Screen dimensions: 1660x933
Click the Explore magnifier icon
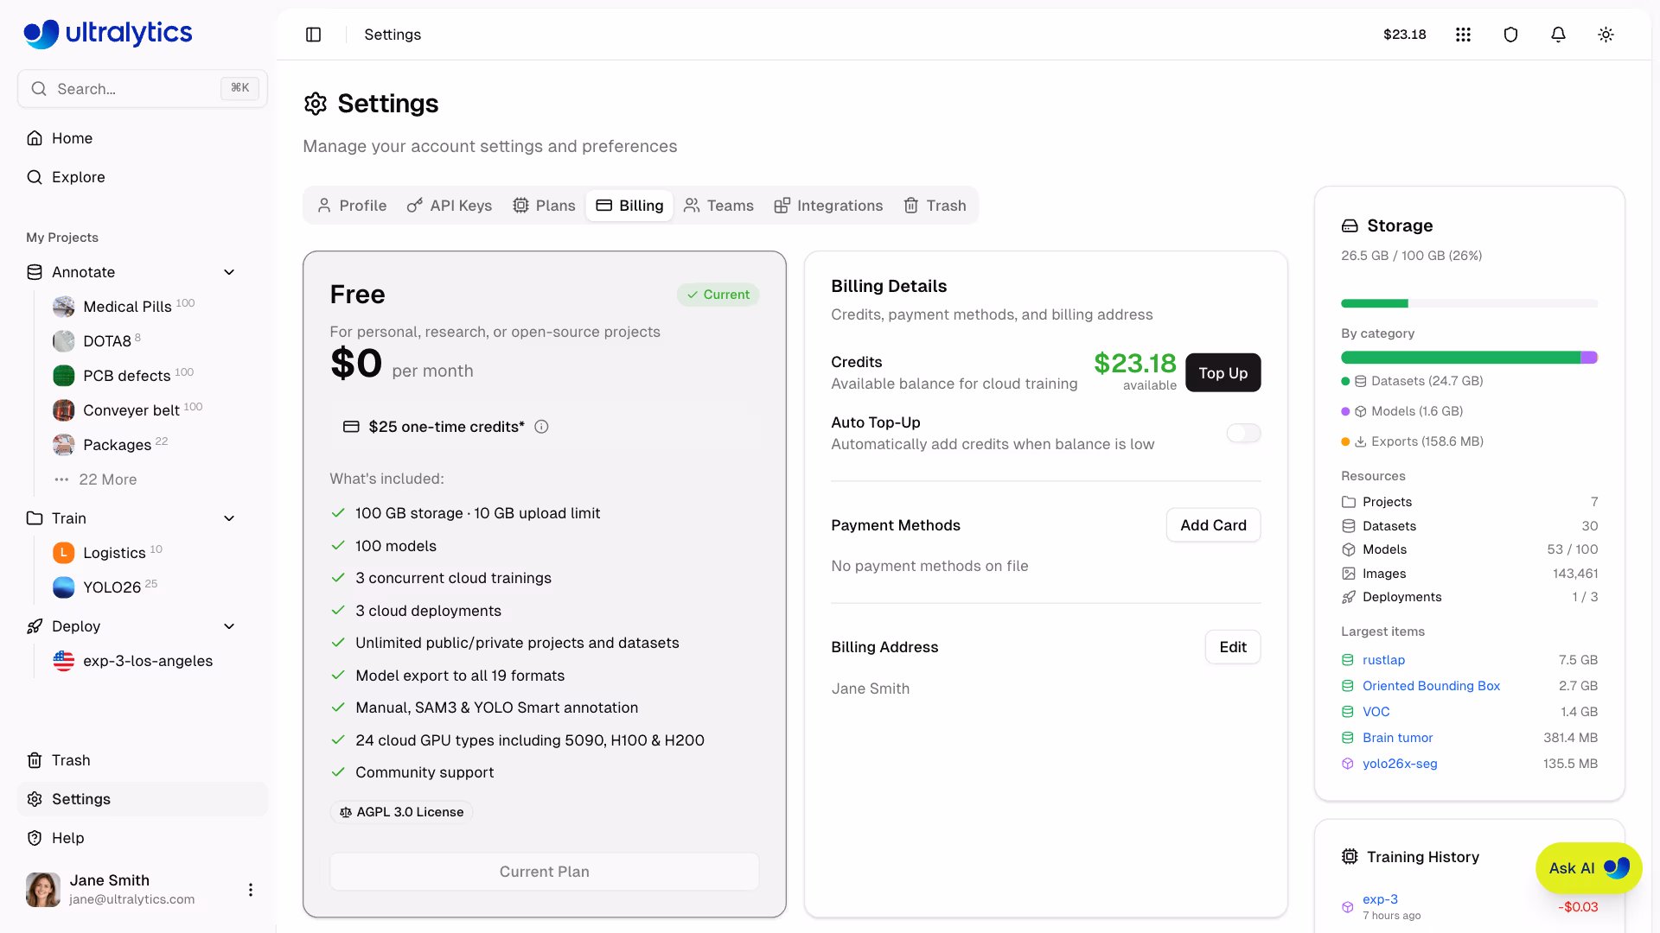click(x=35, y=177)
